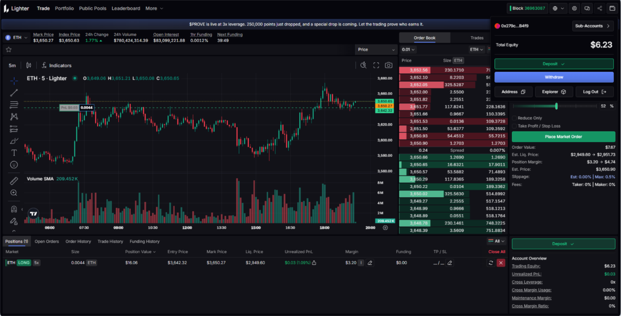Adjust the order size percentage slider
The width and height of the screenshot is (621, 316).
556,106
